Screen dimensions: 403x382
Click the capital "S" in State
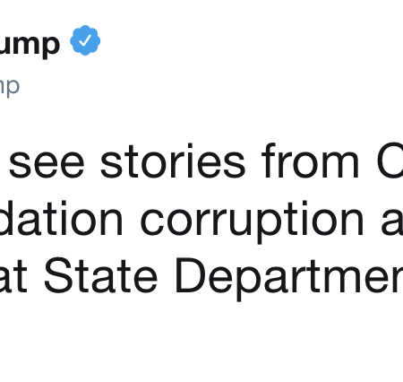pyautogui.click(x=56, y=275)
